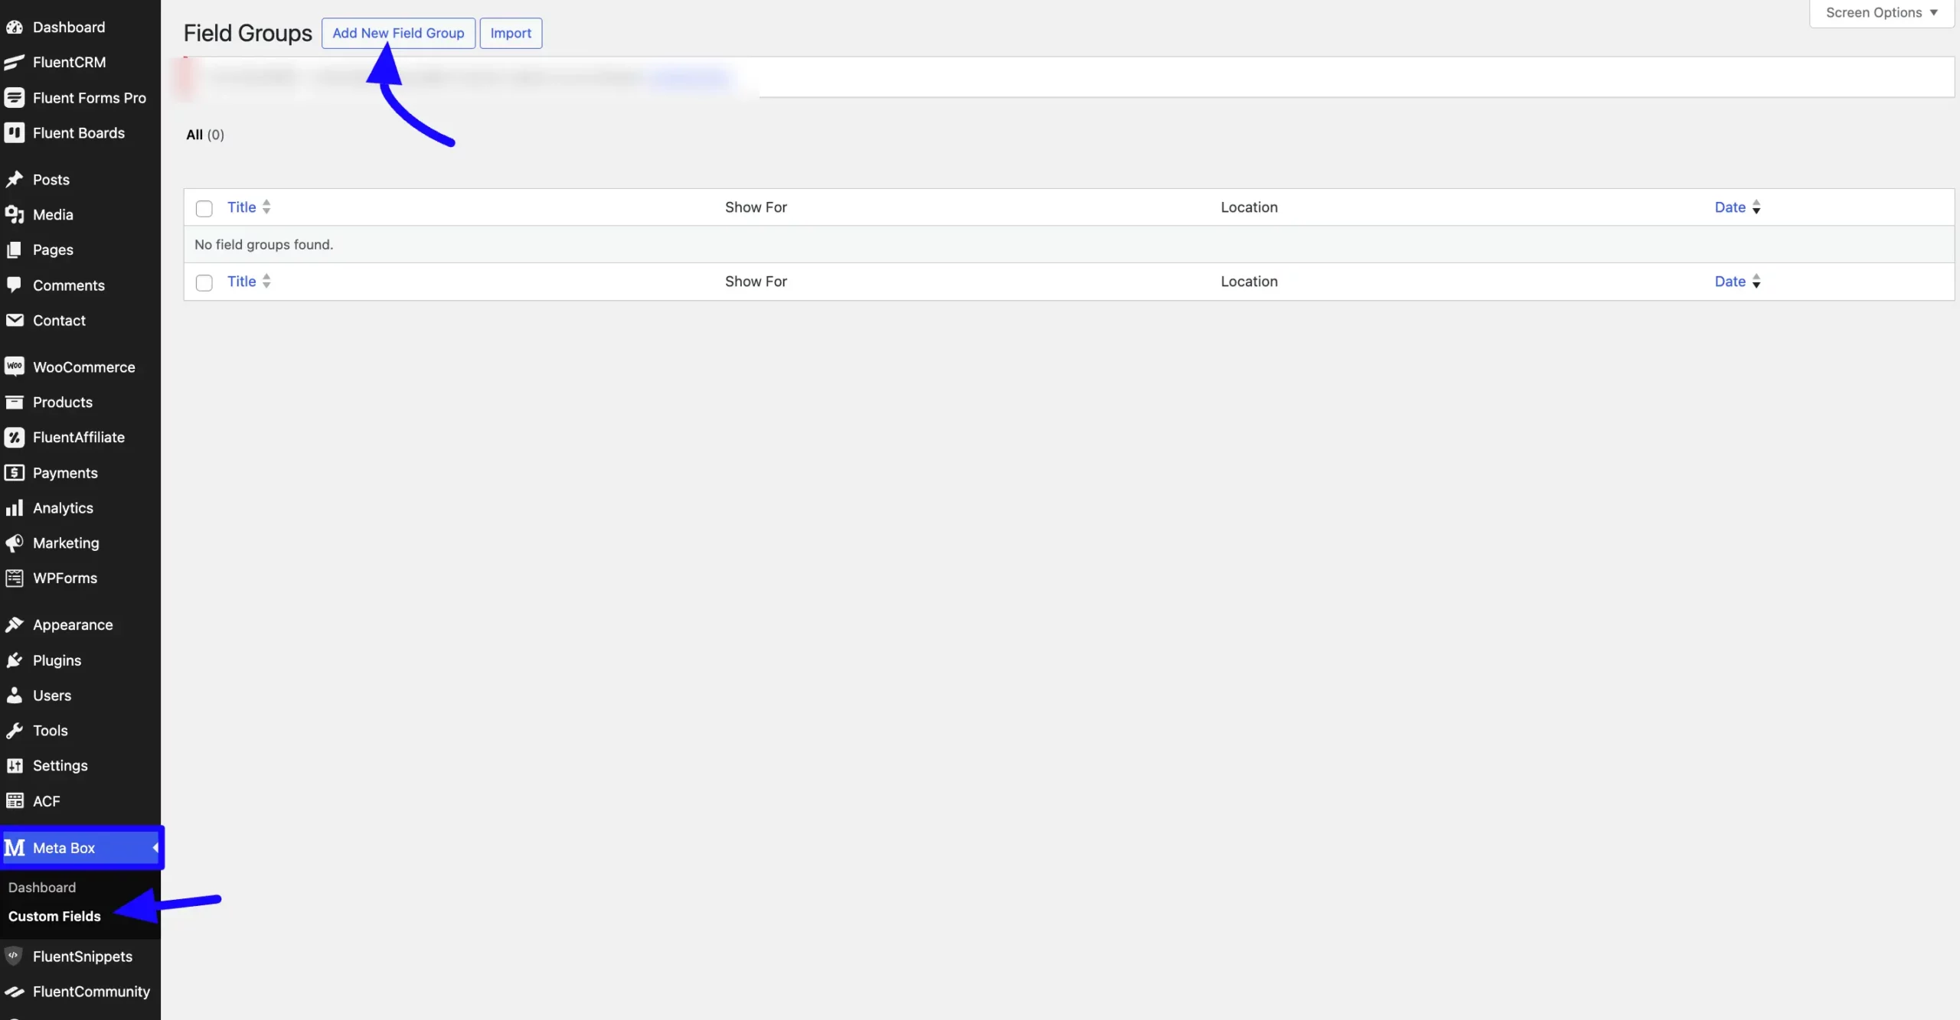Screen dimensions: 1960x1020
Task: Click the Dashboard gauge icon in sidebar
Action: (15, 28)
